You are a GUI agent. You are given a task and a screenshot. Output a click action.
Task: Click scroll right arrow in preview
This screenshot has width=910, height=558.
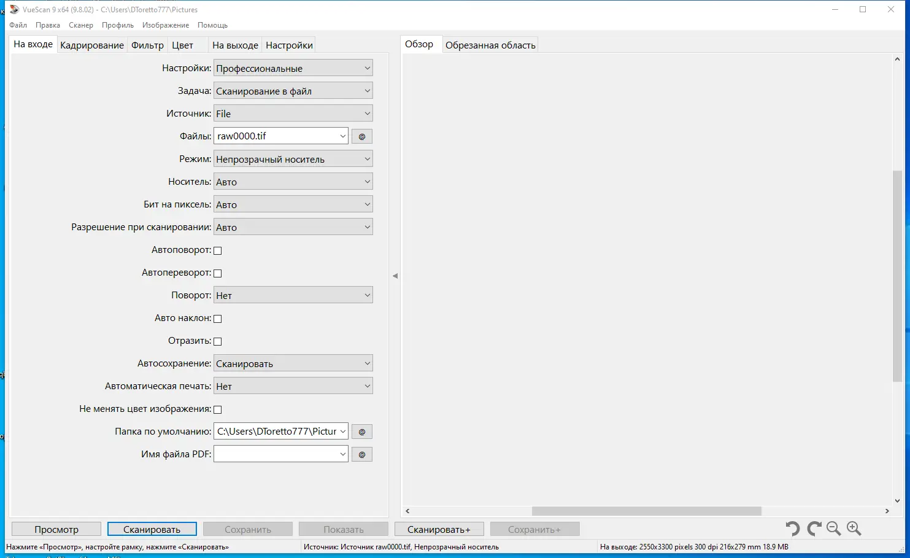[x=887, y=511]
